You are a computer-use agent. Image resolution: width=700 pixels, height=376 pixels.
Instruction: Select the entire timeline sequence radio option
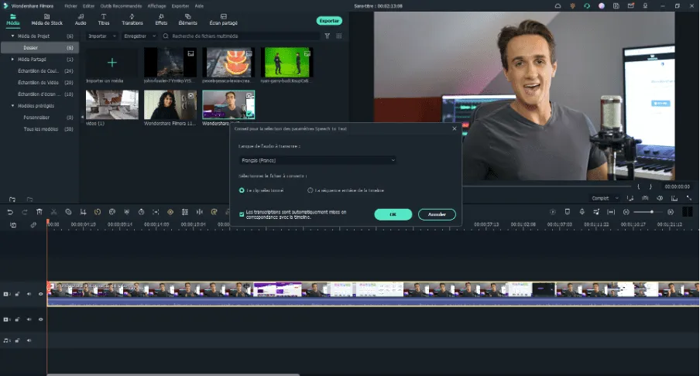tap(311, 190)
